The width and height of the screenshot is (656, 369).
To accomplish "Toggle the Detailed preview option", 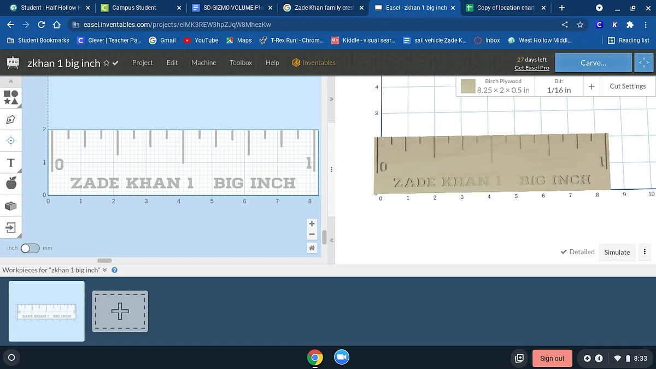I will coord(577,252).
